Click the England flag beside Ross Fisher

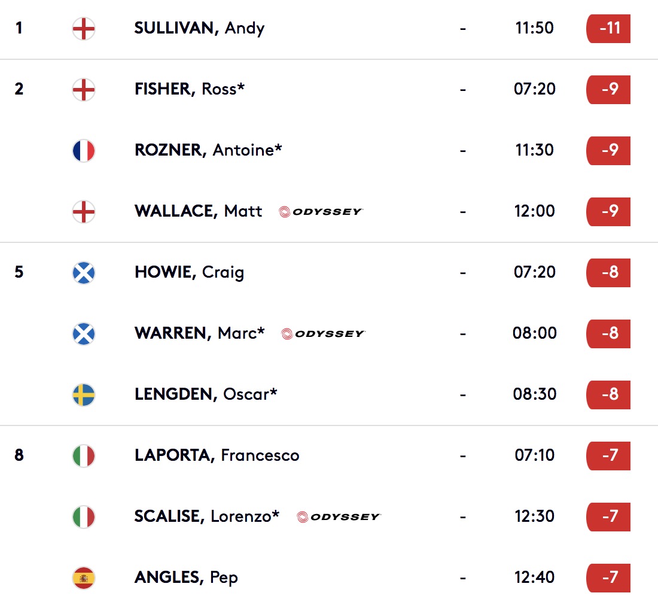[84, 90]
